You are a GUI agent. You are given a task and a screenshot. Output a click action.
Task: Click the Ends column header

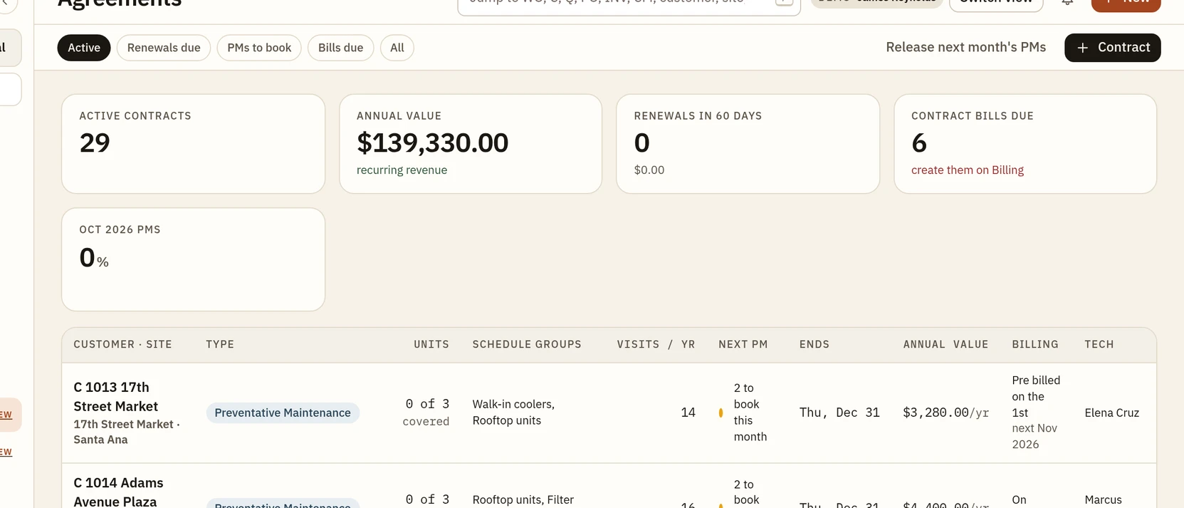pos(814,345)
